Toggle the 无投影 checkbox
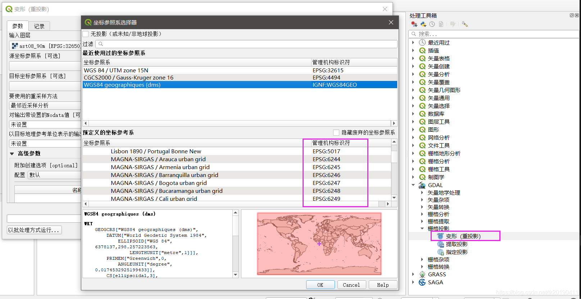Screen dimensions: 581x299 click(86, 34)
